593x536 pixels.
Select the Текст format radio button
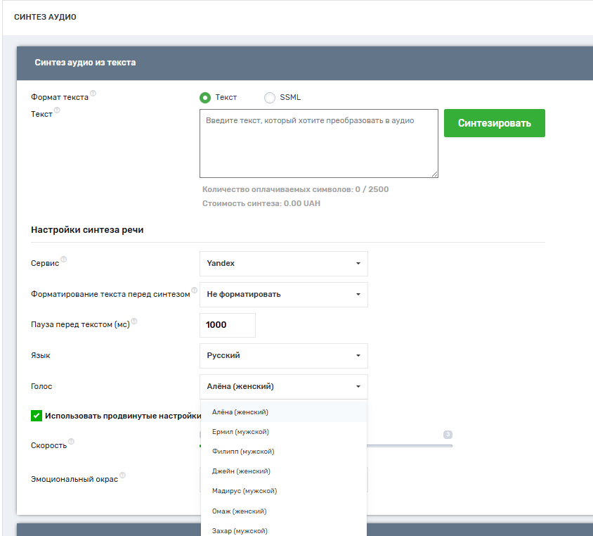coord(205,98)
